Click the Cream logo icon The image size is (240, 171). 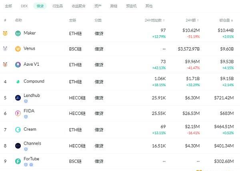18,130
